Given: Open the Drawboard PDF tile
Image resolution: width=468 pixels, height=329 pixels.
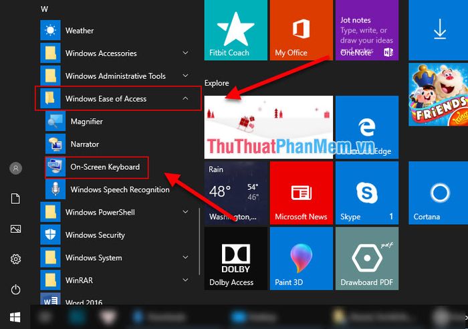Looking at the screenshot, I should [367, 259].
